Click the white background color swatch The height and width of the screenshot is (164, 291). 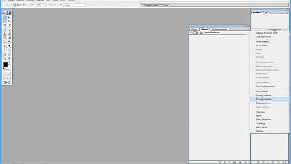9,67
